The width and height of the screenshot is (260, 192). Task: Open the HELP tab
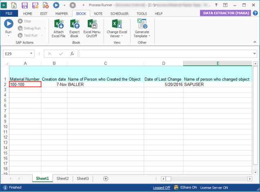[x=159, y=13]
